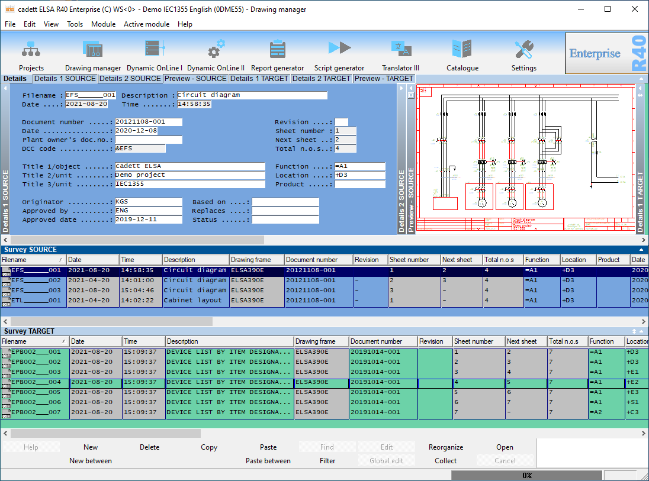Switch to the Preview - TARGET tab
The image size is (649, 481).
pyautogui.click(x=384, y=79)
